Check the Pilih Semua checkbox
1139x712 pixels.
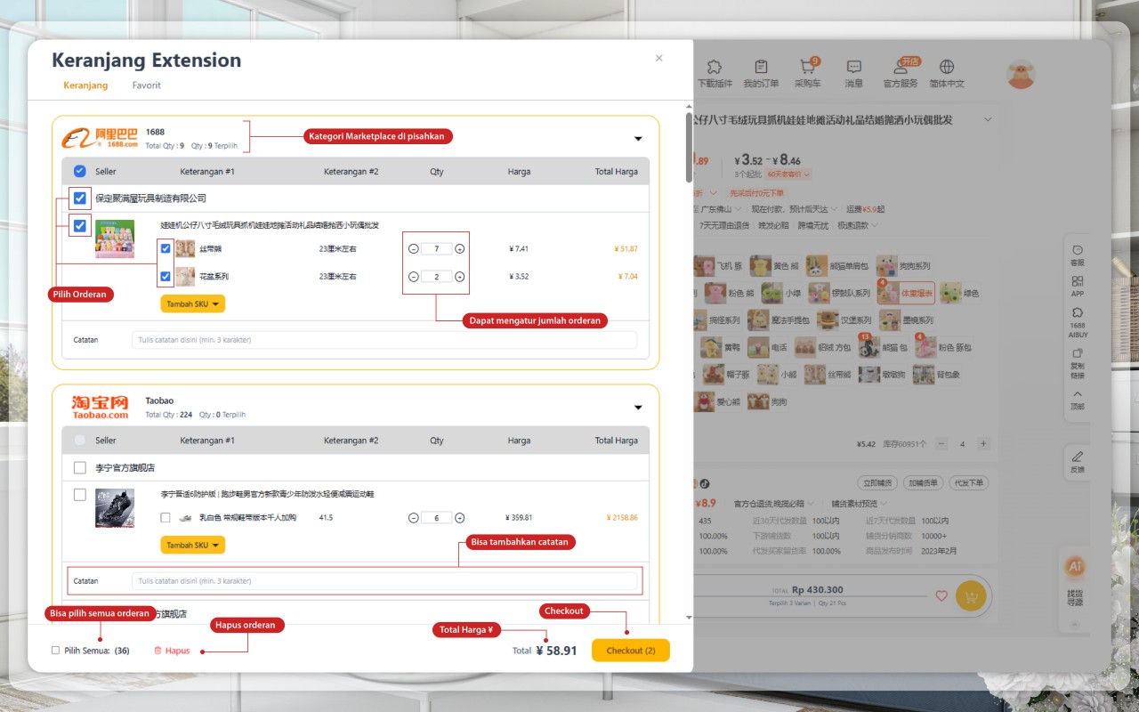click(x=55, y=651)
